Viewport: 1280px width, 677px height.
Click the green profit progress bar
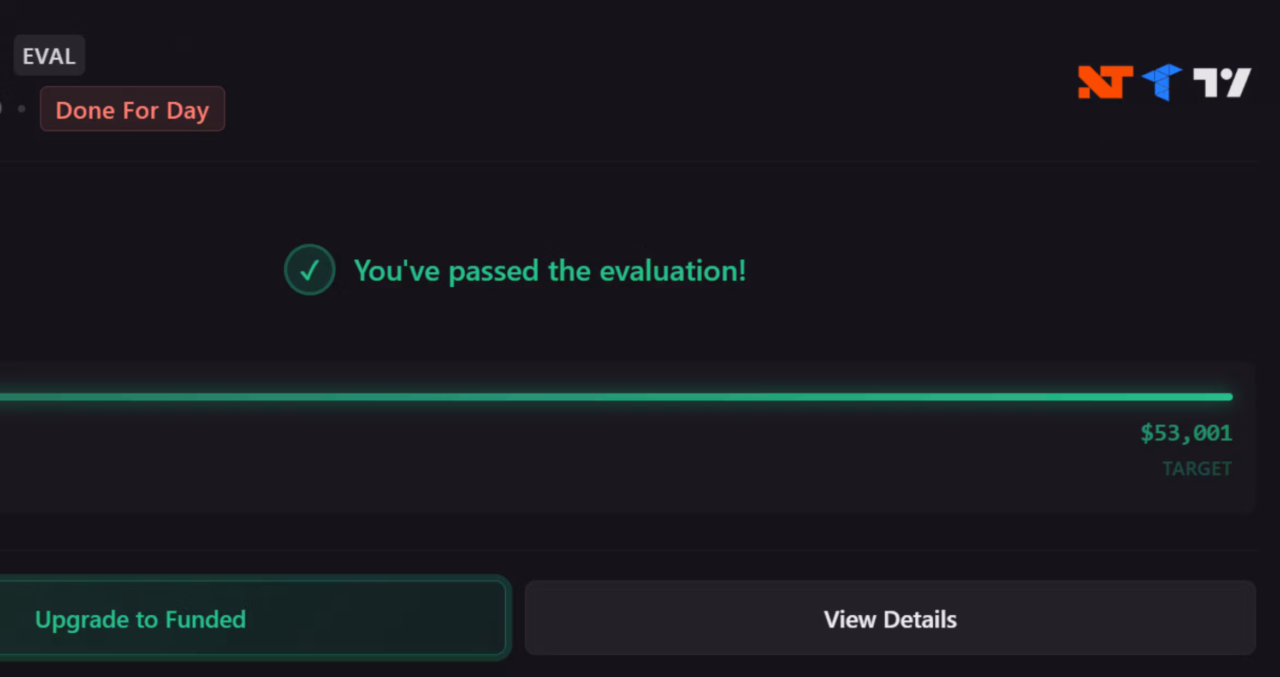click(616, 397)
